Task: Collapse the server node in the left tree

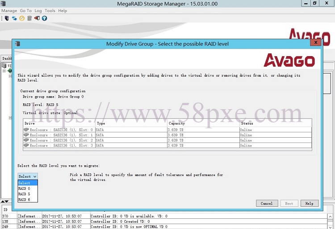Action: click(x=4, y=71)
